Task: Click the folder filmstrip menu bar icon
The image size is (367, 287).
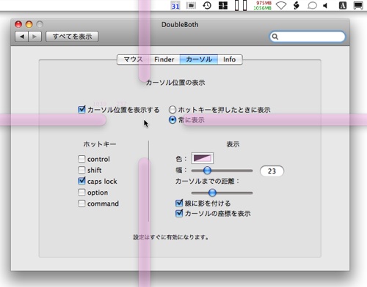Action: coord(191,5)
